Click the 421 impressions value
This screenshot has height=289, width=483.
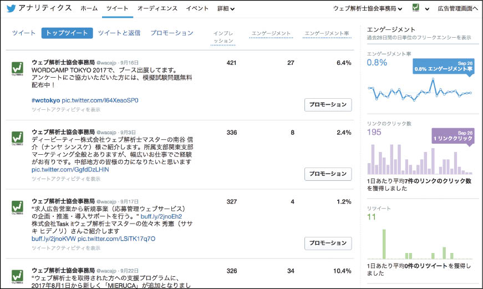pyautogui.click(x=231, y=63)
